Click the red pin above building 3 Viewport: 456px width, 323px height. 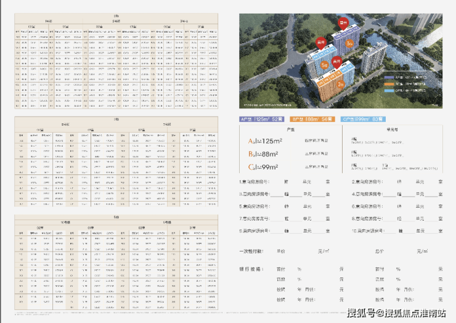[343, 24]
